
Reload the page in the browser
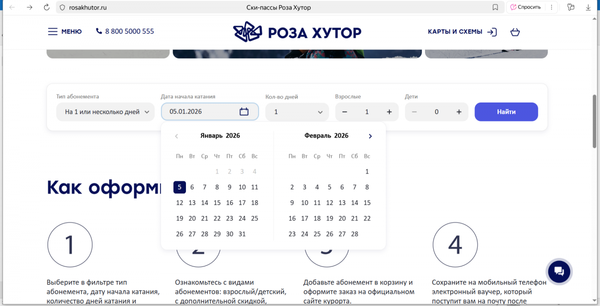click(46, 7)
